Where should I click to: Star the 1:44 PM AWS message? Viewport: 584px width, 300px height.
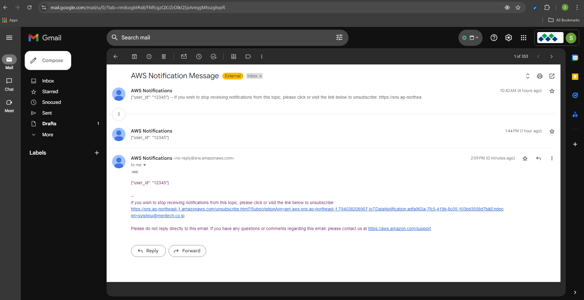552,131
